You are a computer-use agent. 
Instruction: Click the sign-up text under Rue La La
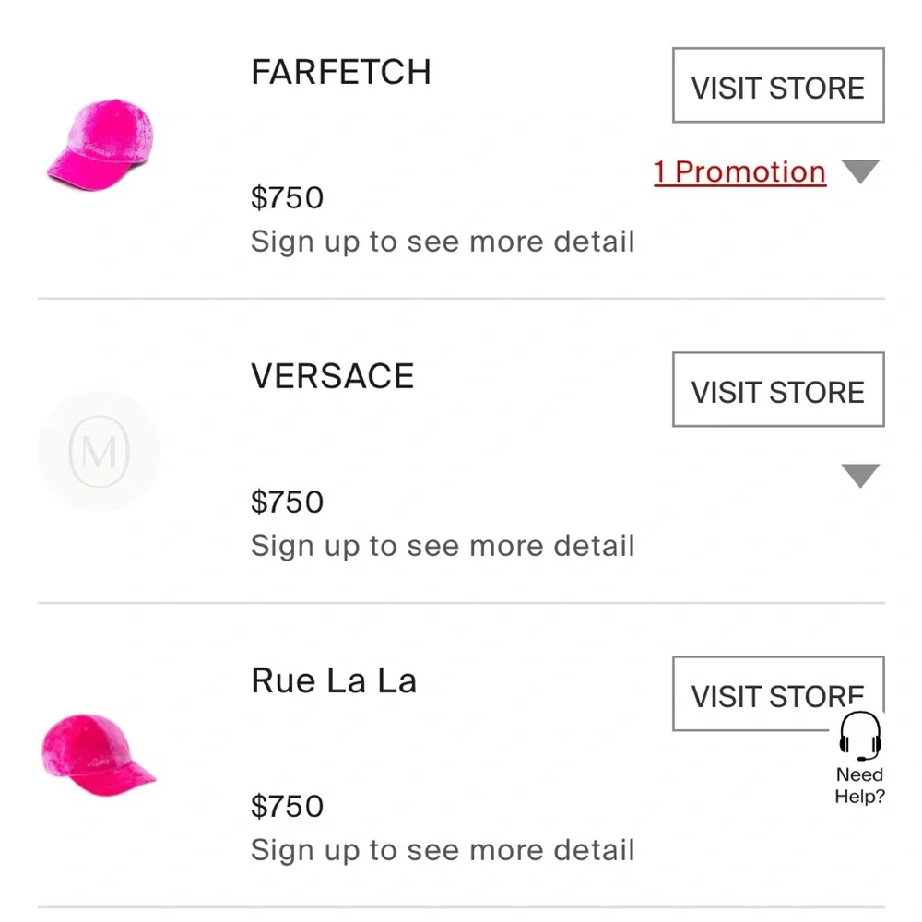[x=443, y=850]
